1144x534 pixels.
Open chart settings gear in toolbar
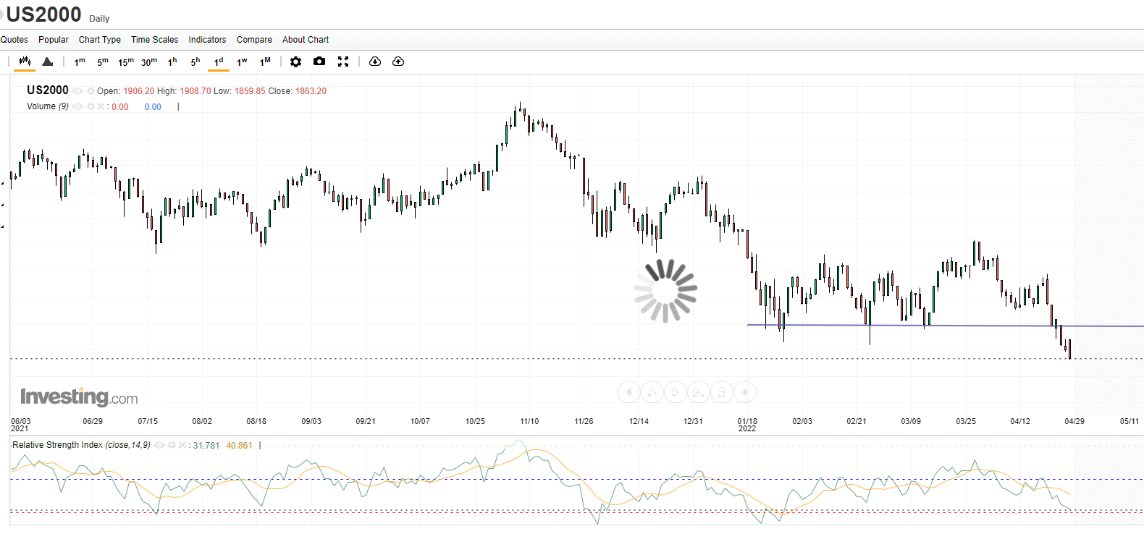coord(295,62)
